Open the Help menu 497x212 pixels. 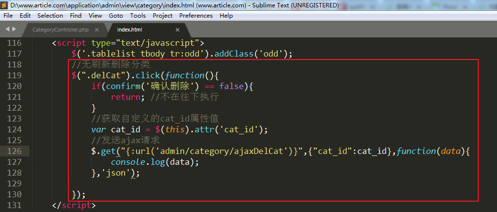[226, 16]
